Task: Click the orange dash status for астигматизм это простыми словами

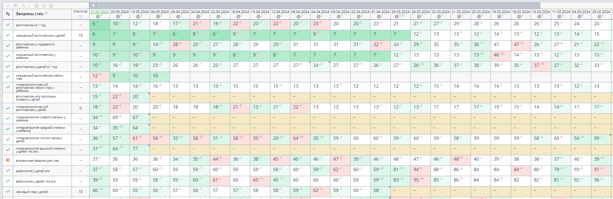Action: click(8, 98)
